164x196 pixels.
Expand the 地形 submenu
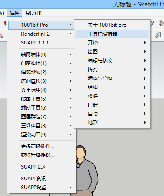click(112, 123)
